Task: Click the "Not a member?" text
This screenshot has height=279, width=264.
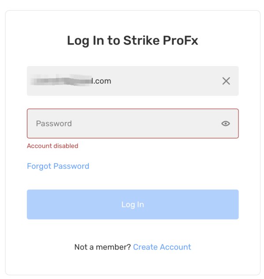Action: click(103, 247)
